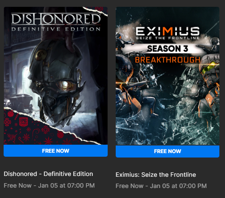Screen dimensions: 225x198
Task: Click SEIZE THE FRONTLINE subtitle on Eximius cover
Action: 168,38
